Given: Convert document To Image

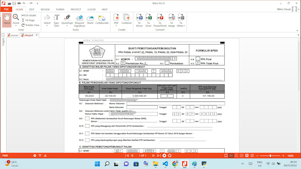Looking at the screenshot, I should click(x=171, y=20).
